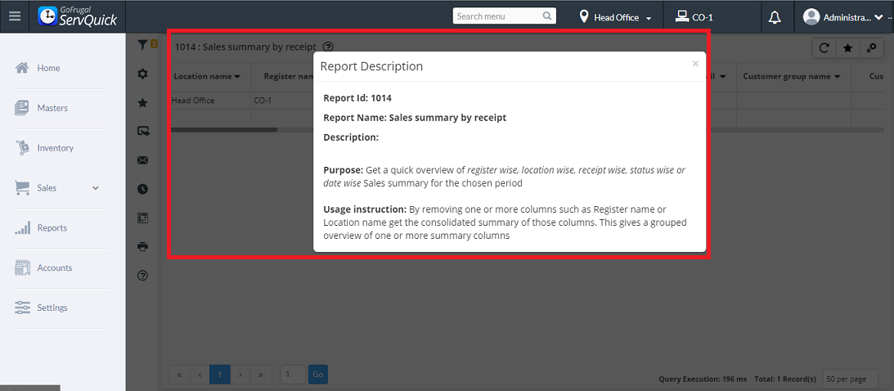The height and width of the screenshot is (391, 894).
Task: Expand the Sales sidebar submenu
Action: click(x=95, y=188)
